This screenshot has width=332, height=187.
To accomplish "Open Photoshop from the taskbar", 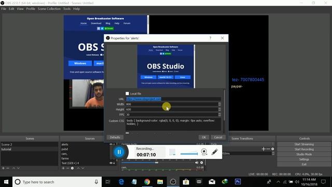I will tap(238, 182).
